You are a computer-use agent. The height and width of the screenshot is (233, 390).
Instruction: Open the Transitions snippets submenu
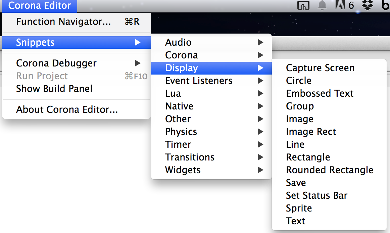(x=211, y=157)
